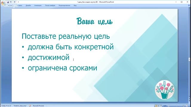
Task: Switch to the Вид tab
Action: [x=75, y=5]
